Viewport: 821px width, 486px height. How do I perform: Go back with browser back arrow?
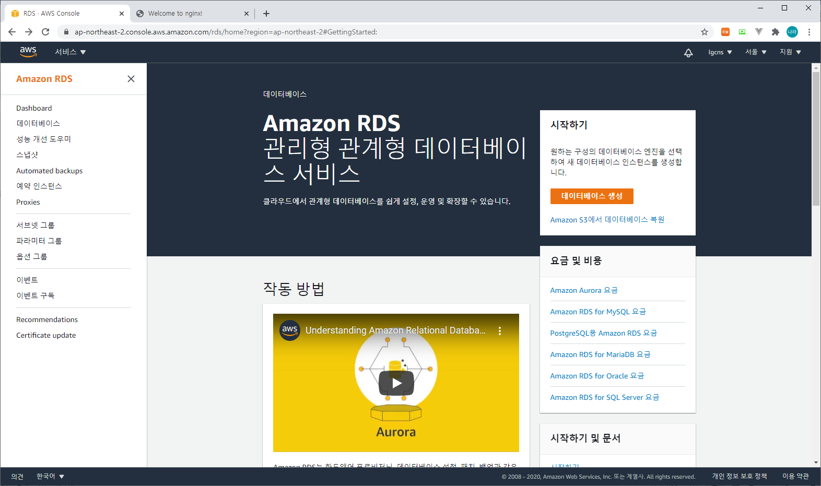pos(12,32)
